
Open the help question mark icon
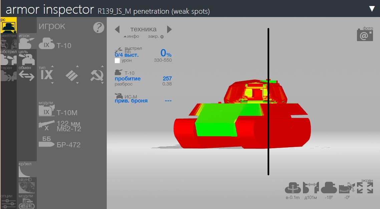tap(99, 28)
